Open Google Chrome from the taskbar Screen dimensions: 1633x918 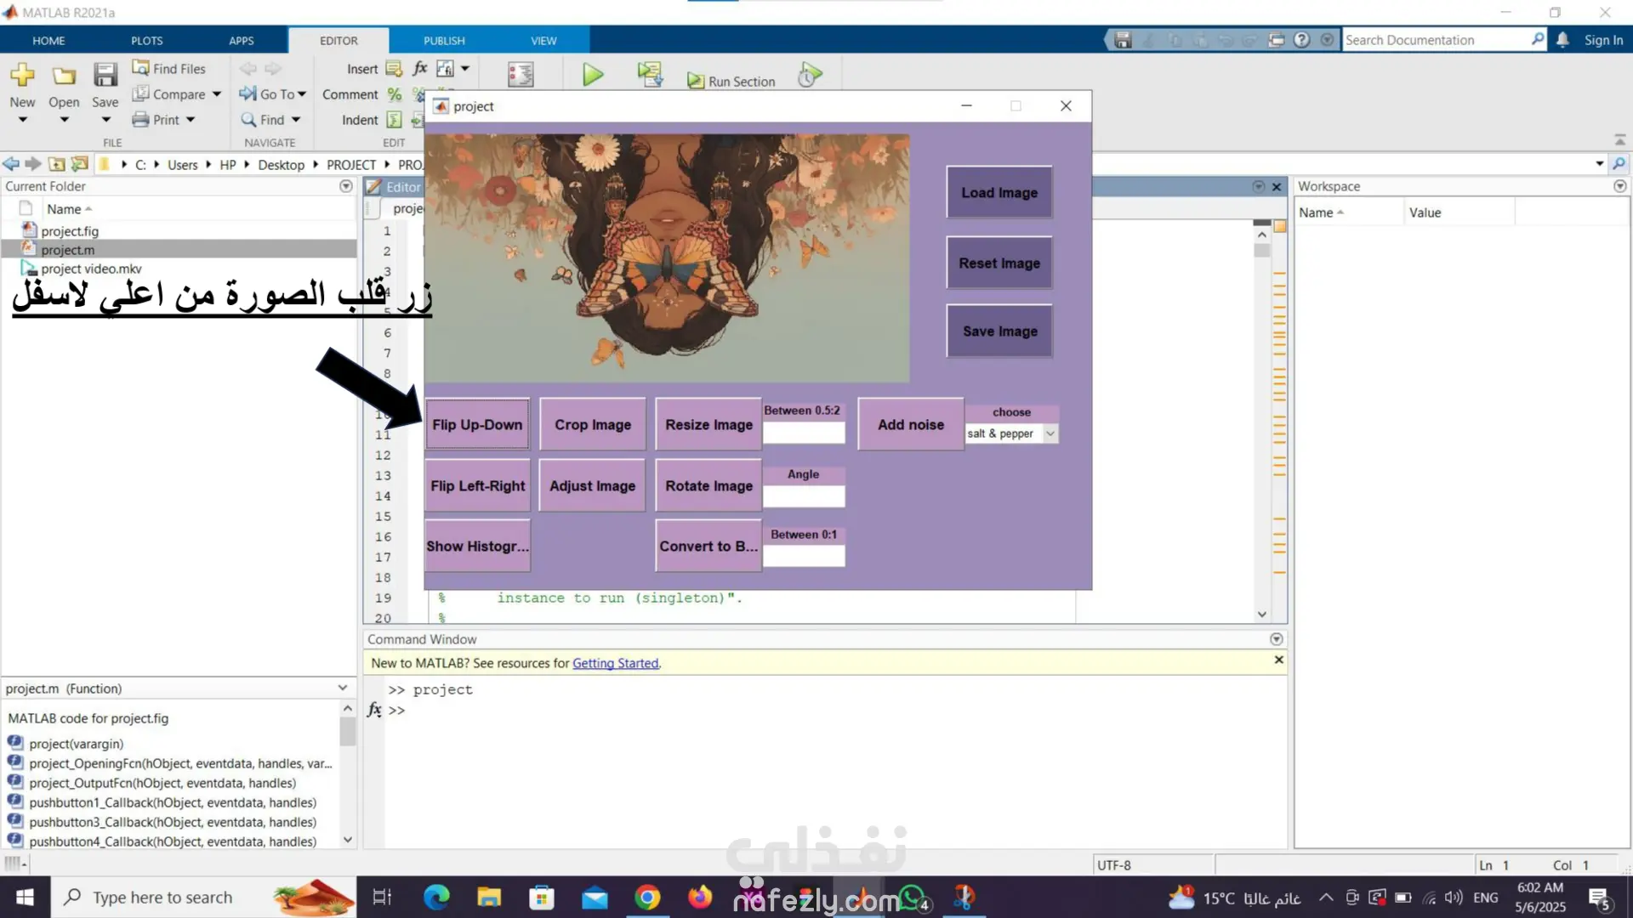647,897
